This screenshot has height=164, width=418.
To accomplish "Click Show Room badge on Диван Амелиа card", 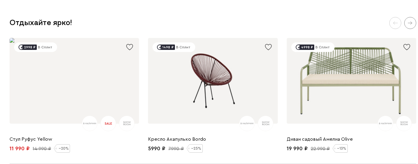I will coord(404,123).
